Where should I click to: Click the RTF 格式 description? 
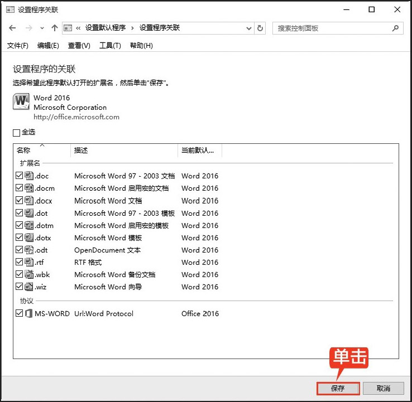coord(88,263)
